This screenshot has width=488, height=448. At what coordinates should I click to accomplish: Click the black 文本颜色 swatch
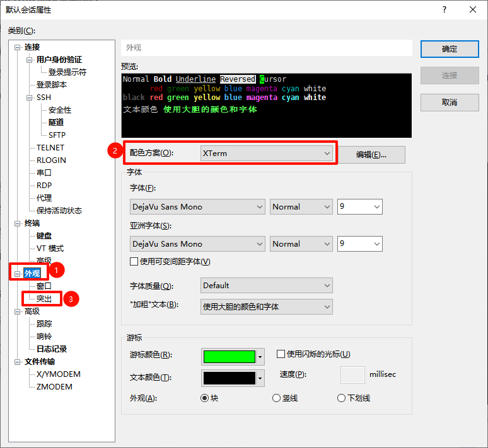(229, 378)
